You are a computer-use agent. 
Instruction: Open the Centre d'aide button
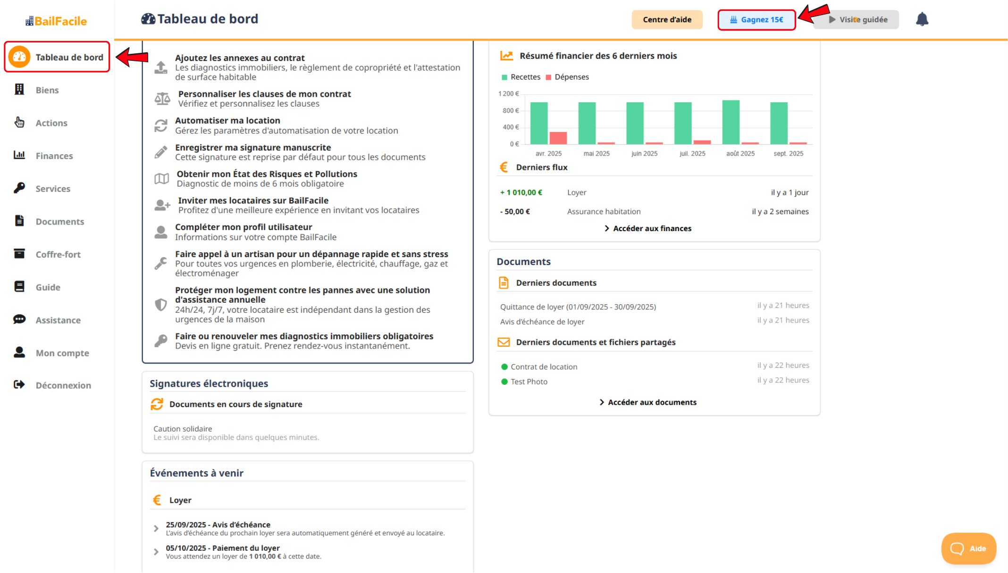click(x=667, y=20)
